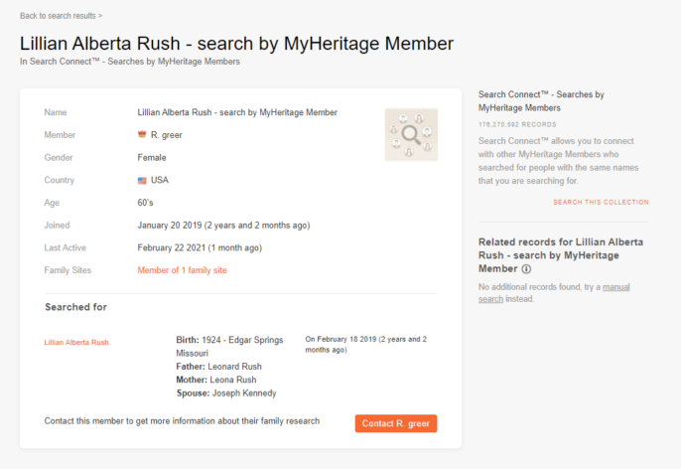
Task: Open the Lillian Alberta Rush searched-for link
Action: coord(76,343)
